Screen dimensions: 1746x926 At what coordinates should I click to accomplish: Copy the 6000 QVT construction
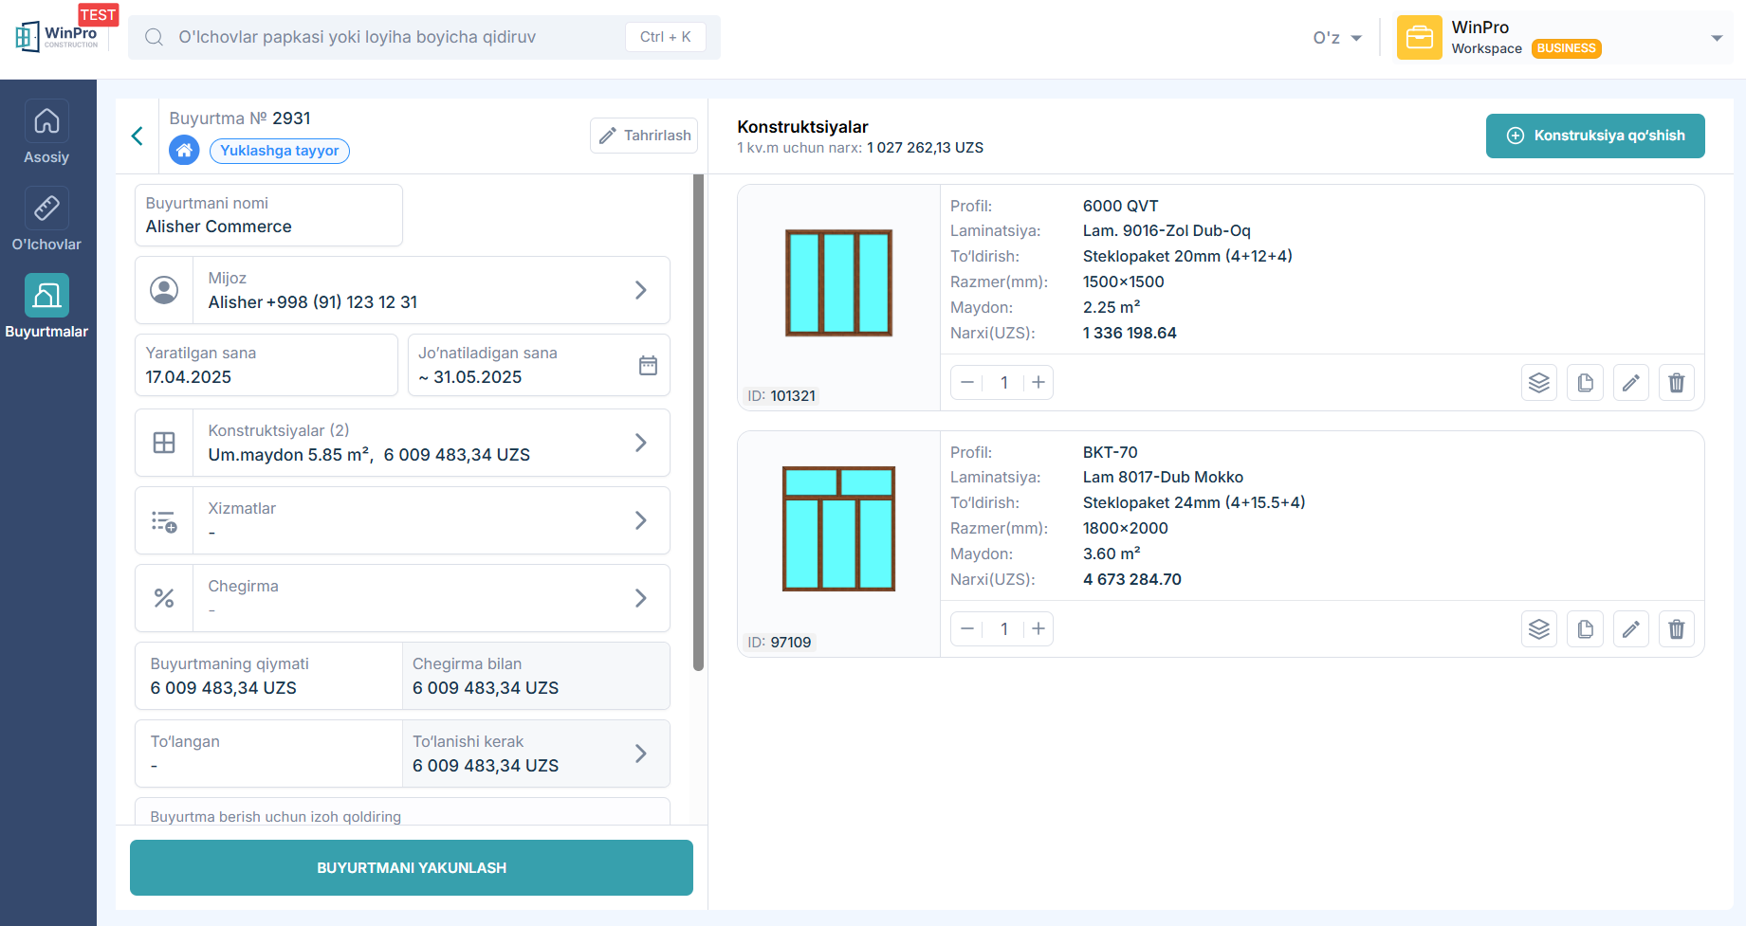pyautogui.click(x=1585, y=383)
